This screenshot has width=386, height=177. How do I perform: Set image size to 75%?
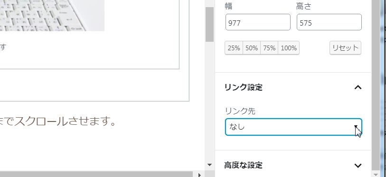tap(269, 48)
